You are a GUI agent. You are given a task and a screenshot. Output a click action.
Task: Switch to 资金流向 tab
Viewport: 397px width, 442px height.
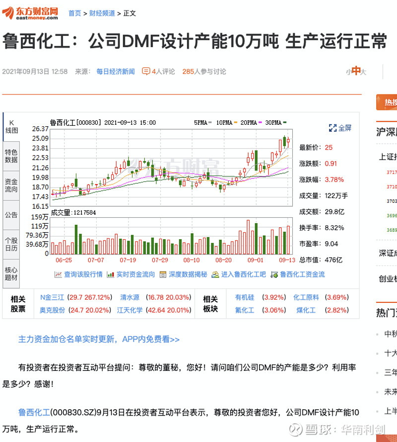click(x=11, y=185)
